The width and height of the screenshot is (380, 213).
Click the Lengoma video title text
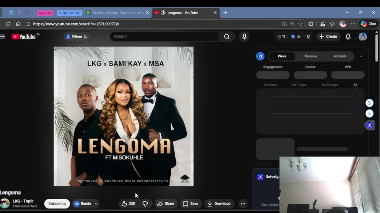pos(10,193)
